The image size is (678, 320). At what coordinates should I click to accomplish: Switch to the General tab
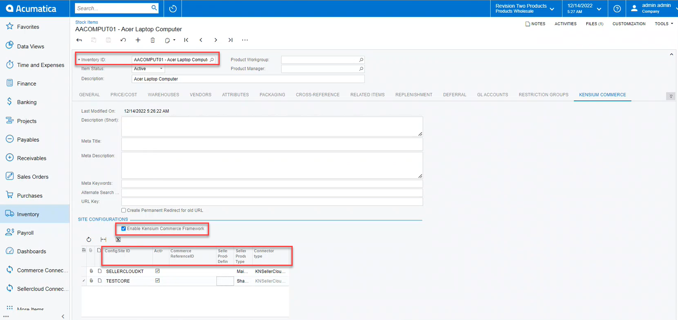tap(89, 95)
